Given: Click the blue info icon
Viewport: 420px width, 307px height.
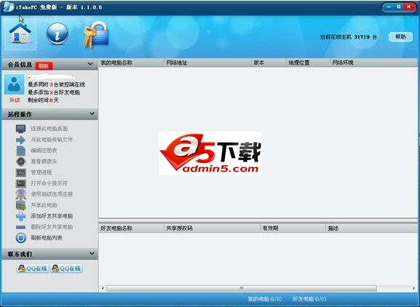Looking at the screenshot, I should click(x=57, y=33).
